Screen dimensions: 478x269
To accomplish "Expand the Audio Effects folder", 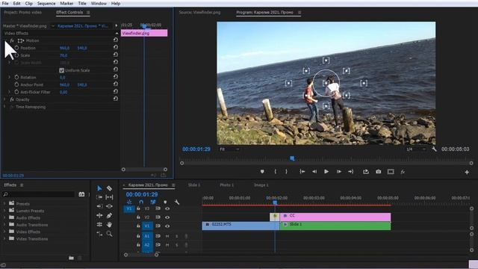I will (4, 217).
